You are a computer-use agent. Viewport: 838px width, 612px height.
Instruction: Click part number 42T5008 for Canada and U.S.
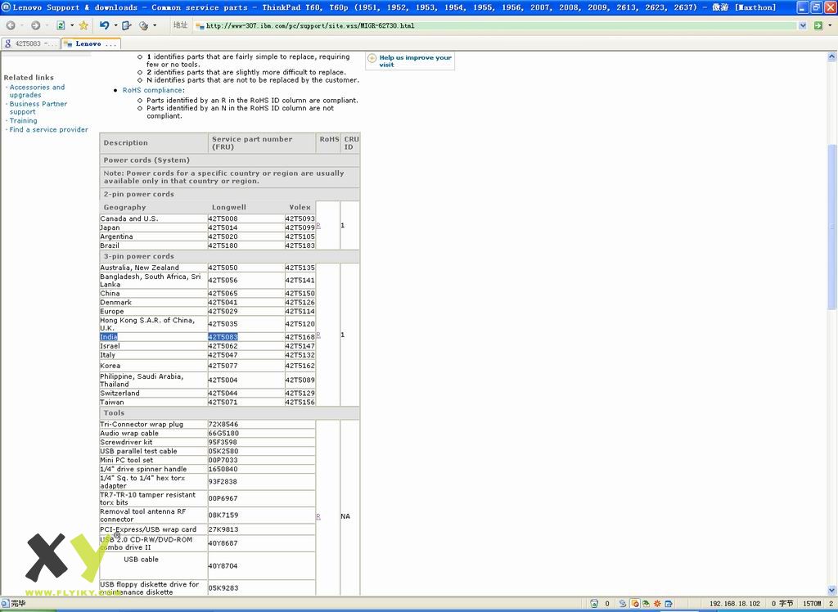click(223, 218)
